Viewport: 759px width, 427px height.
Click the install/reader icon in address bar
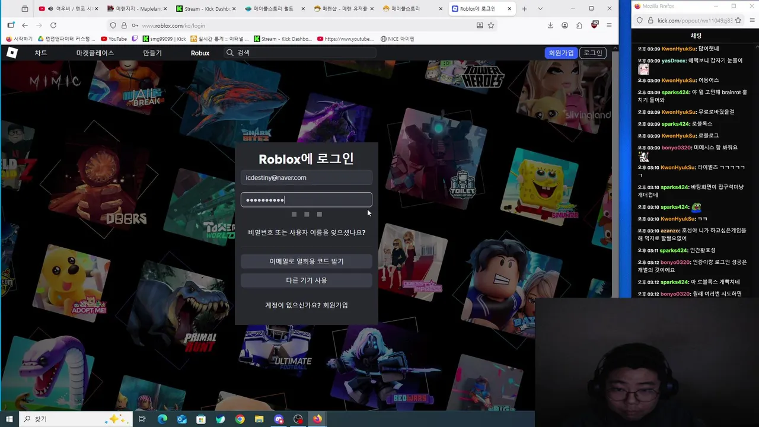click(480, 26)
